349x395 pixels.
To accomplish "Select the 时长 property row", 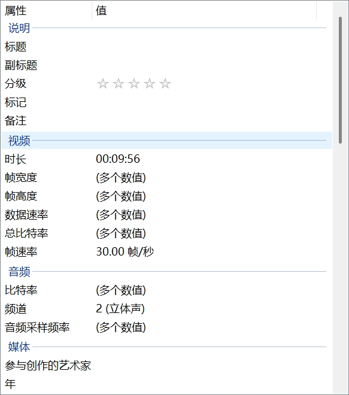I will click(166, 159).
